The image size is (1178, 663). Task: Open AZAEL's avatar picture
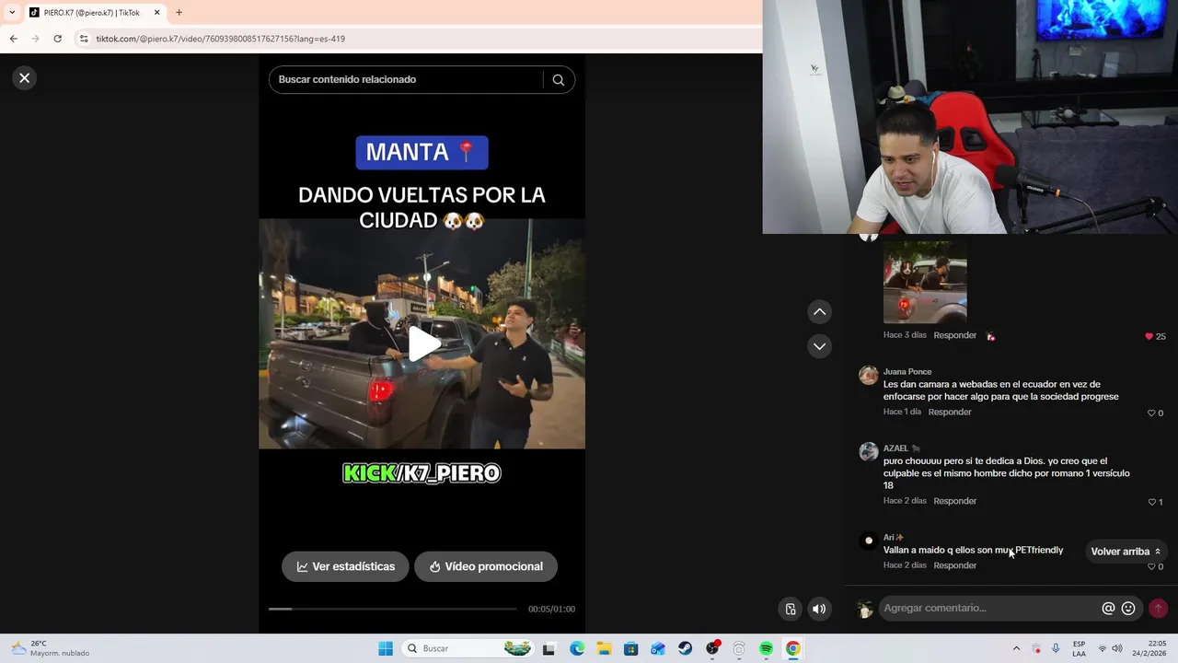point(868,451)
